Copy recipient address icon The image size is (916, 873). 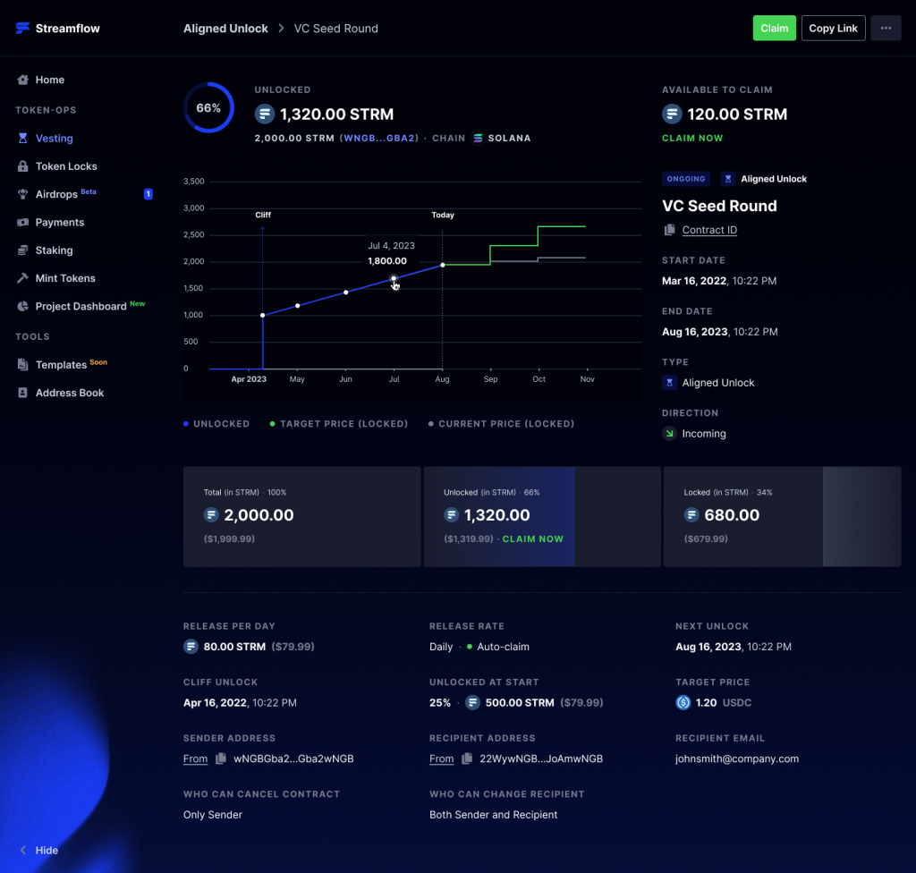[x=467, y=759]
